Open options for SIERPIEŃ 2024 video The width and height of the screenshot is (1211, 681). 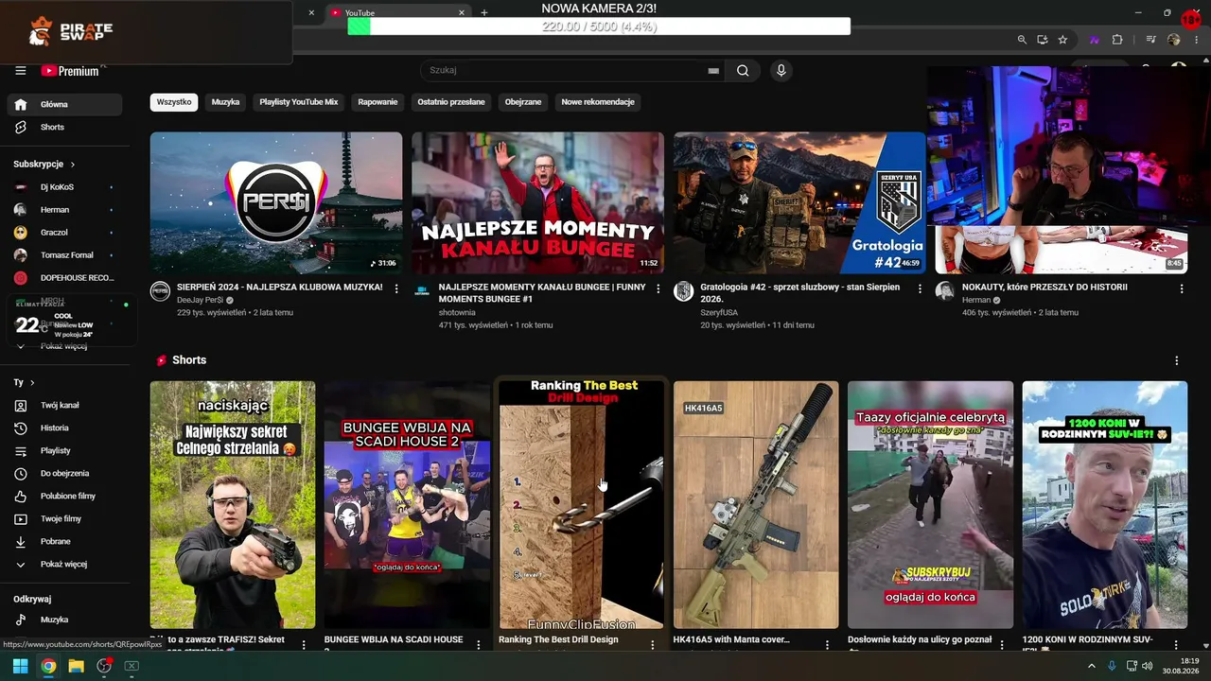(396, 288)
